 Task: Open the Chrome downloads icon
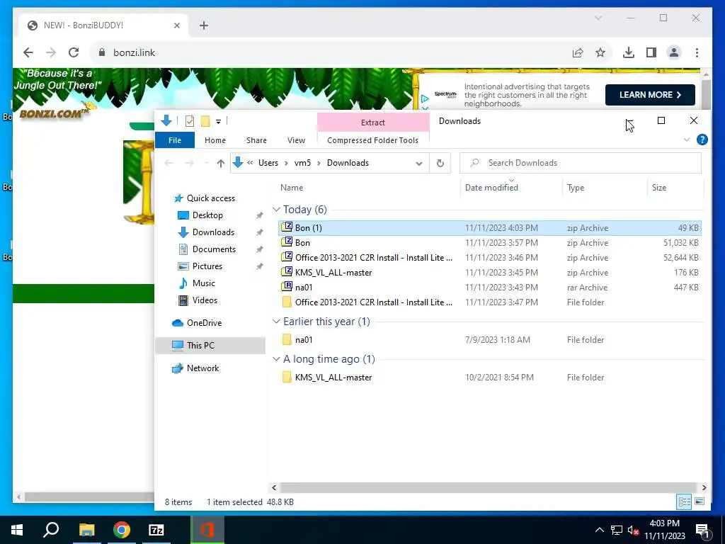point(629,52)
